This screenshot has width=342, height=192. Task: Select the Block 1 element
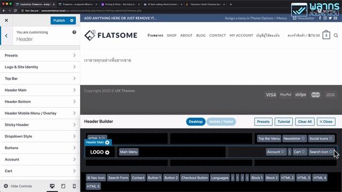coord(257,178)
